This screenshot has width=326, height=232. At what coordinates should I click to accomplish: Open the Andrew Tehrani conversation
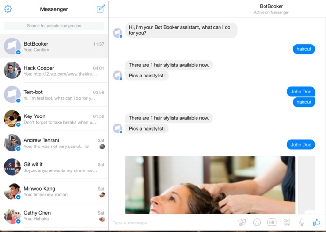[54, 143]
